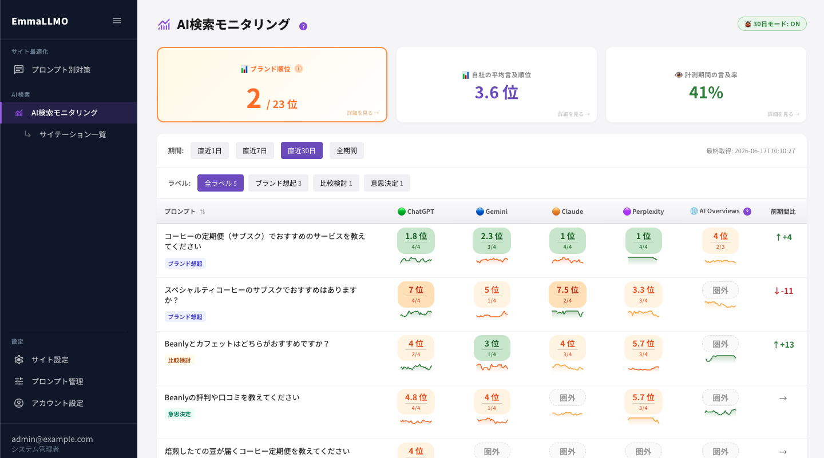Click the orange Claude column icon
The width and height of the screenshot is (824, 458).
(x=556, y=212)
